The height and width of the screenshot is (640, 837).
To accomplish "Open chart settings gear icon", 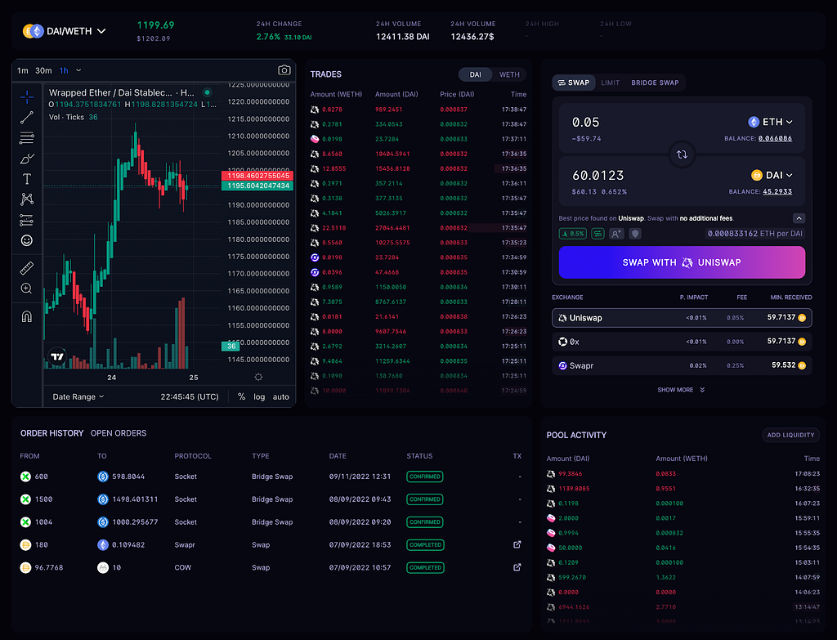I will tap(258, 377).
